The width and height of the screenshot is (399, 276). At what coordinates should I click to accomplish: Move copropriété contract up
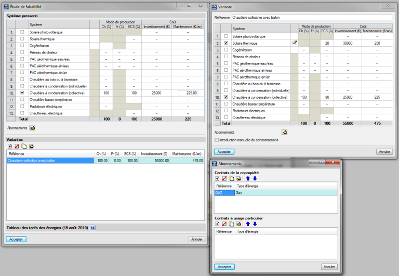(248, 178)
